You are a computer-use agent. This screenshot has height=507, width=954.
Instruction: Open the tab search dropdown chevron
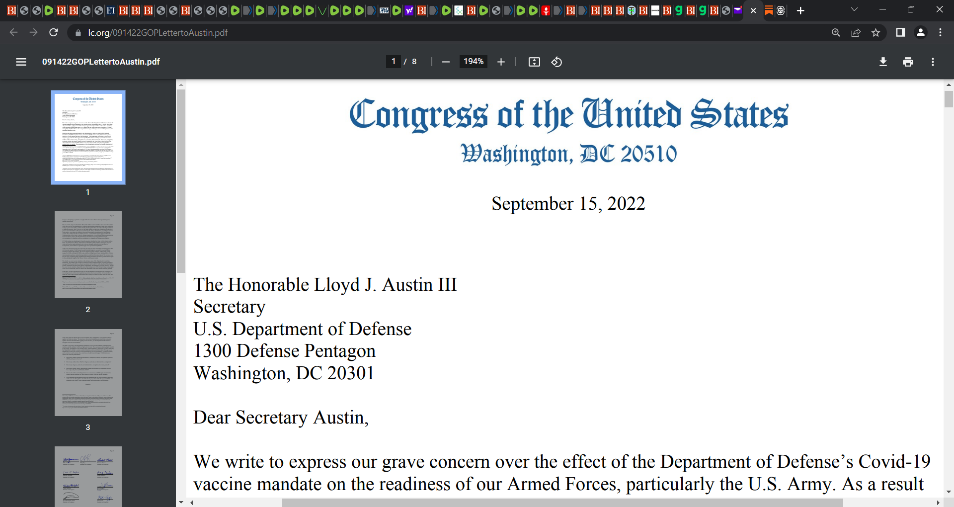click(x=854, y=9)
